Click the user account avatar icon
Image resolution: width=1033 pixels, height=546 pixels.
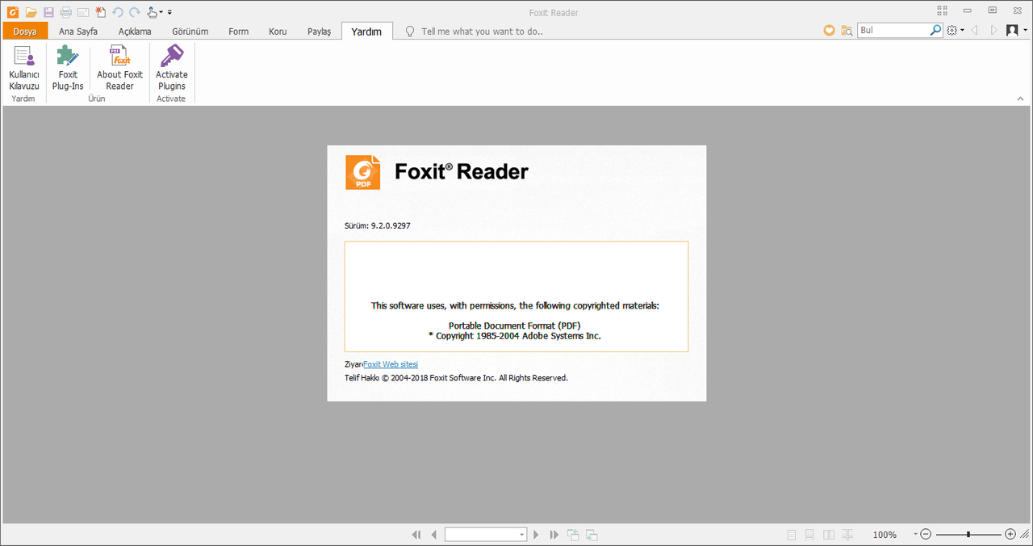click(x=1012, y=30)
